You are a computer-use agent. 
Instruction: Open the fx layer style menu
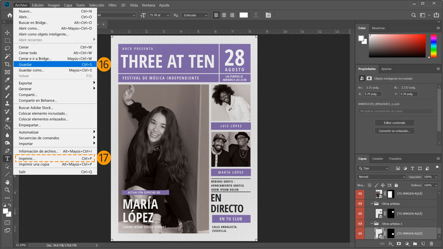coord(390,243)
